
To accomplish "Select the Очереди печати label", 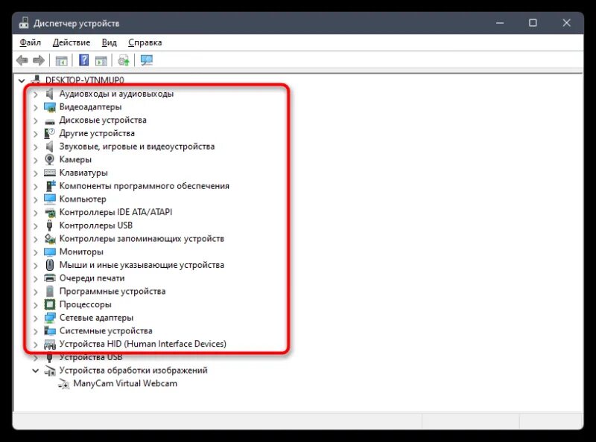I will point(92,278).
